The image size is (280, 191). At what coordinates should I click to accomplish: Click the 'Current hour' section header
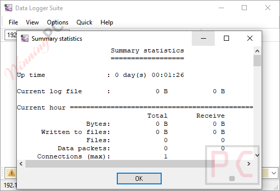(41, 107)
